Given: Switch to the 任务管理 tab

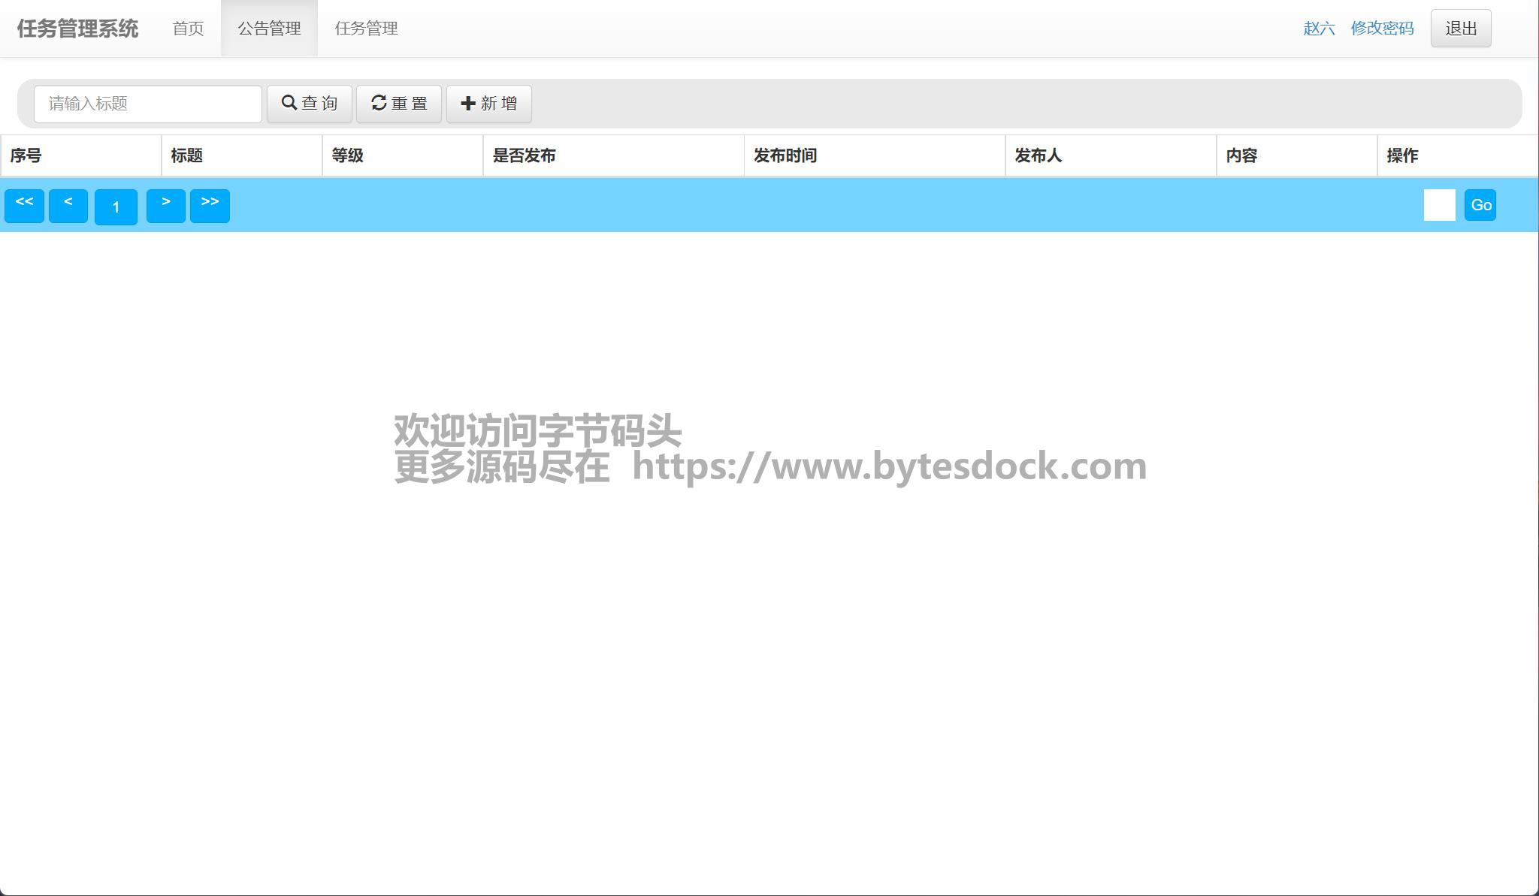Looking at the screenshot, I should tap(366, 29).
